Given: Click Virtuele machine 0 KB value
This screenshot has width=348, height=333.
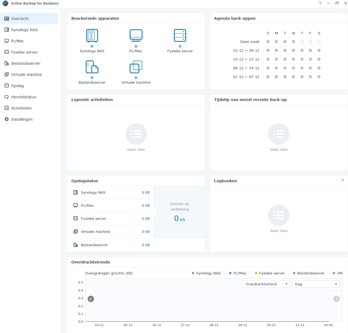Looking at the screenshot, I should (146, 232).
